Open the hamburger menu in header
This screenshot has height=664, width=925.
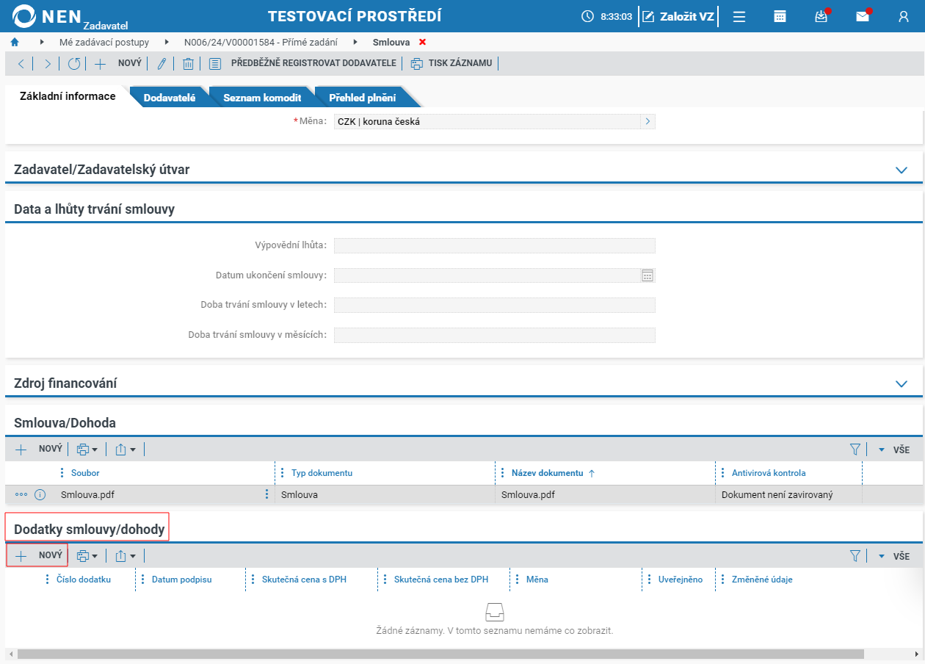tap(739, 16)
